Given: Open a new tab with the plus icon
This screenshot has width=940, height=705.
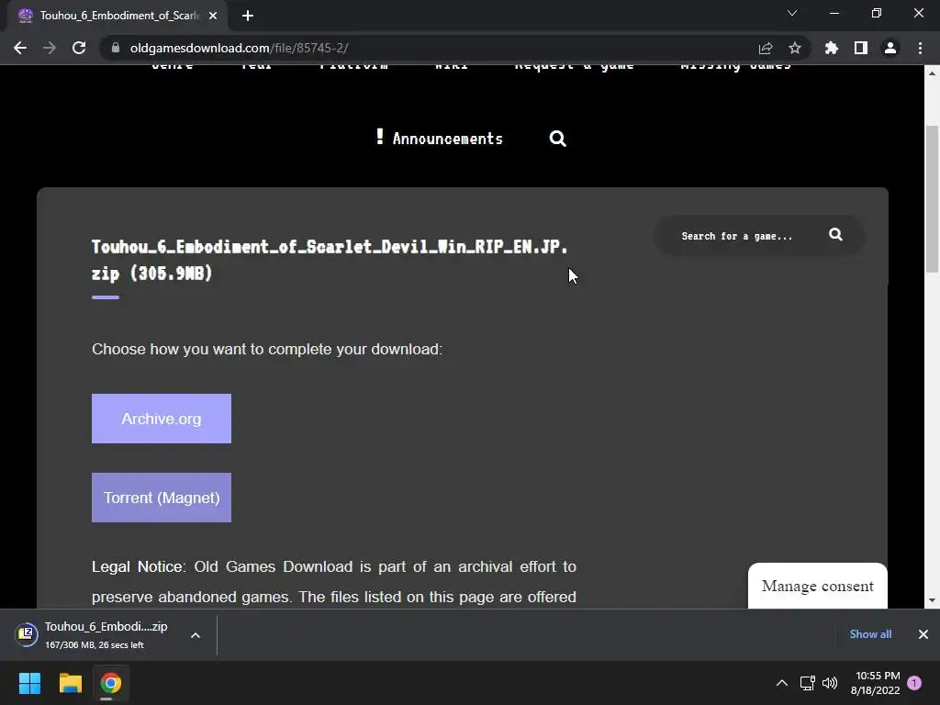Looking at the screenshot, I should [248, 16].
